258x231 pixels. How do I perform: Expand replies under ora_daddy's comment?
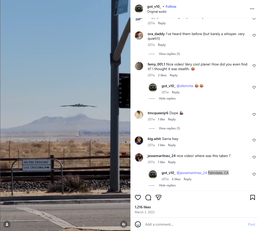click(169, 54)
